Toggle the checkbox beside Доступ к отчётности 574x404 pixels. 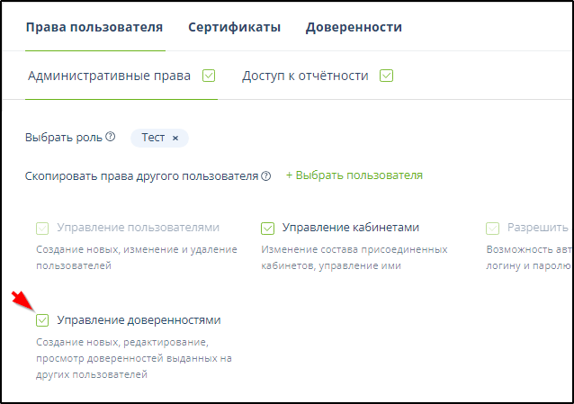[387, 76]
